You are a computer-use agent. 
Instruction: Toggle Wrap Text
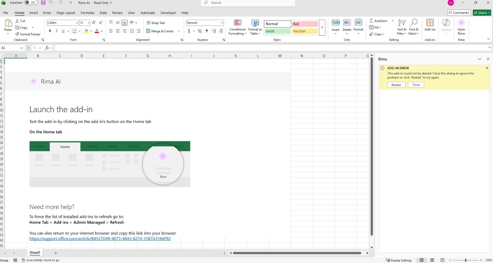[156, 23]
